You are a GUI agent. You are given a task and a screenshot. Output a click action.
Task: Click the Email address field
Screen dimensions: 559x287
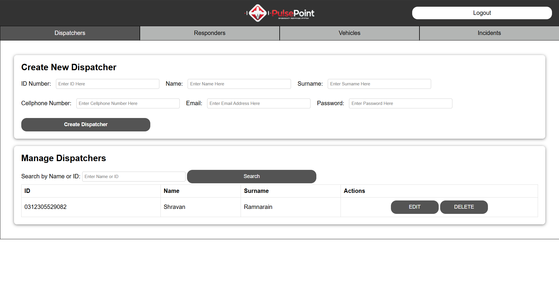point(259,103)
